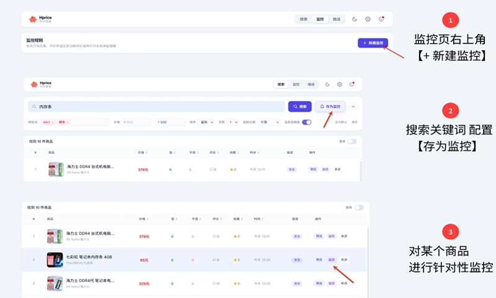Toggle moon icon in the search-page header
The height and width of the screenshot is (298, 496).
pyautogui.click(x=327, y=84)
